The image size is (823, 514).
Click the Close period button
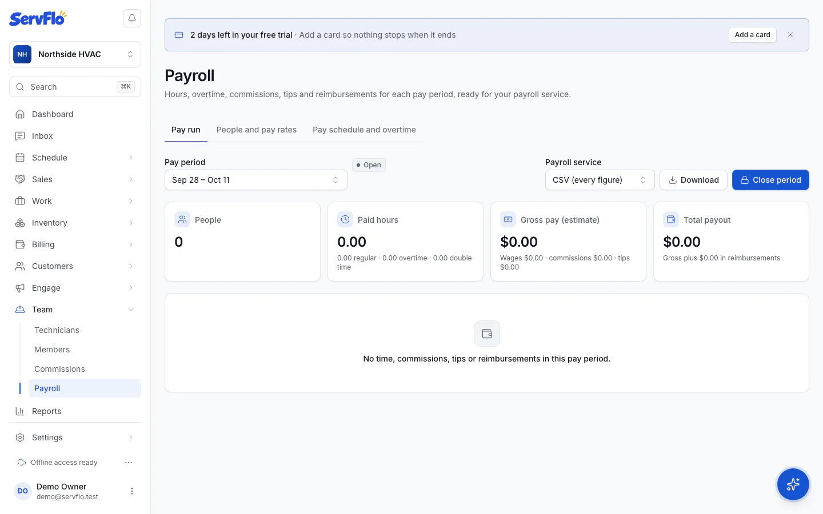pyautogui.click(x=770, y=180)
